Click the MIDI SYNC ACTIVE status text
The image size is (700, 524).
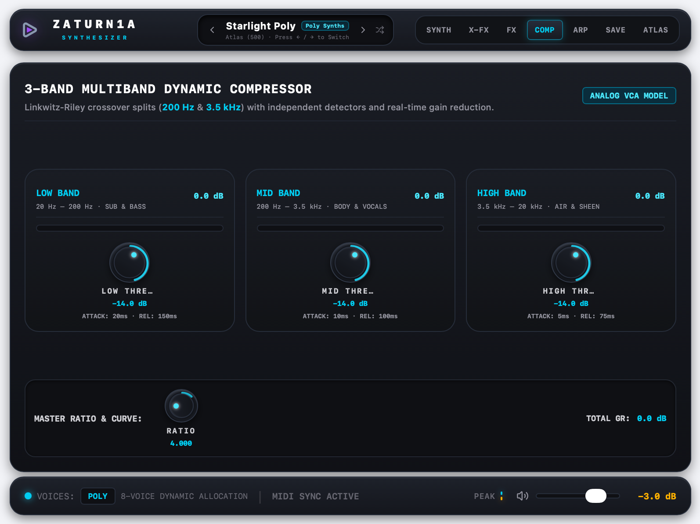[x=315, y=496]
